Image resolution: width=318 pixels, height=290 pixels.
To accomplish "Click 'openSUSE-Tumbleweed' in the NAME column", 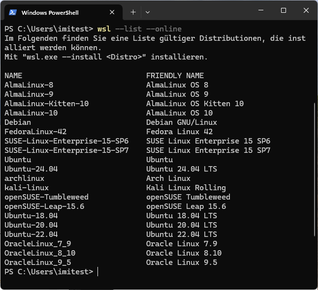I will pyautogui.click(x=46, y=197).
